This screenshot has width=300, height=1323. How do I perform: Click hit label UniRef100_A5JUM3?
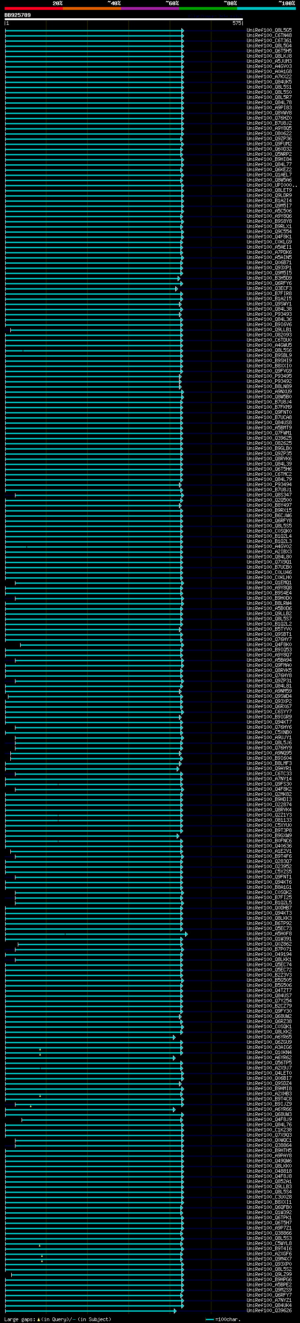pos(269,61)
